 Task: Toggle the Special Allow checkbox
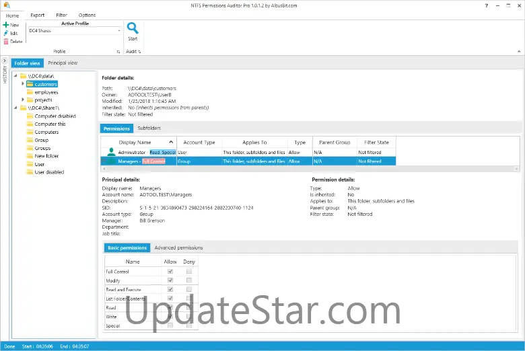(x=170, y=325)
